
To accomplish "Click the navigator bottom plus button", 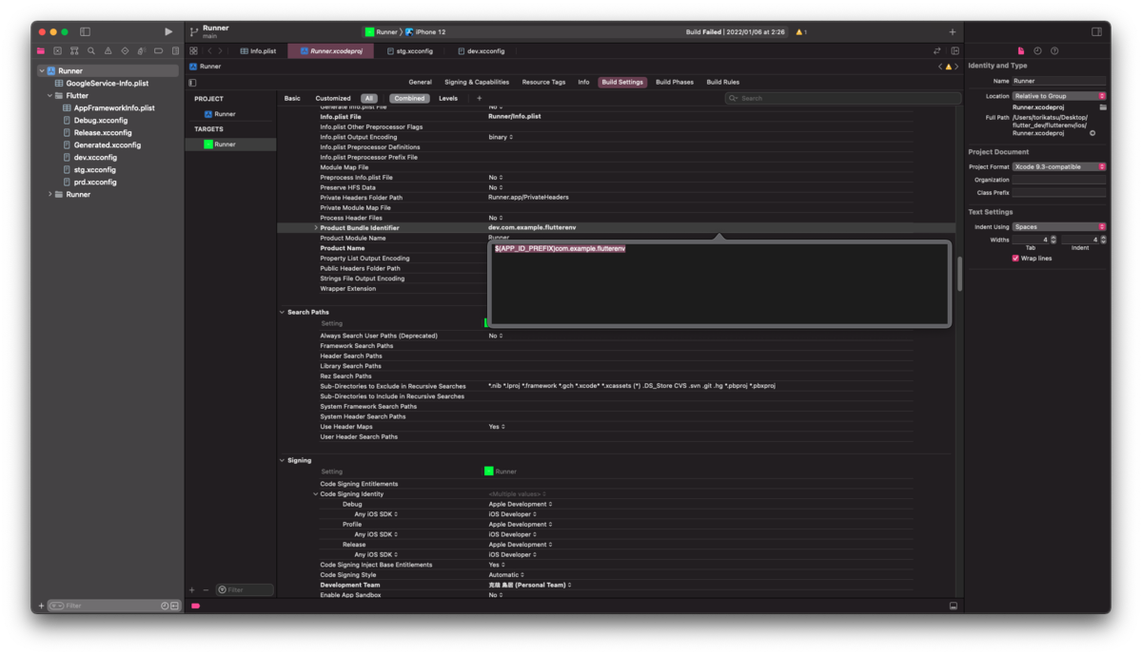I will tap(41, 606).
